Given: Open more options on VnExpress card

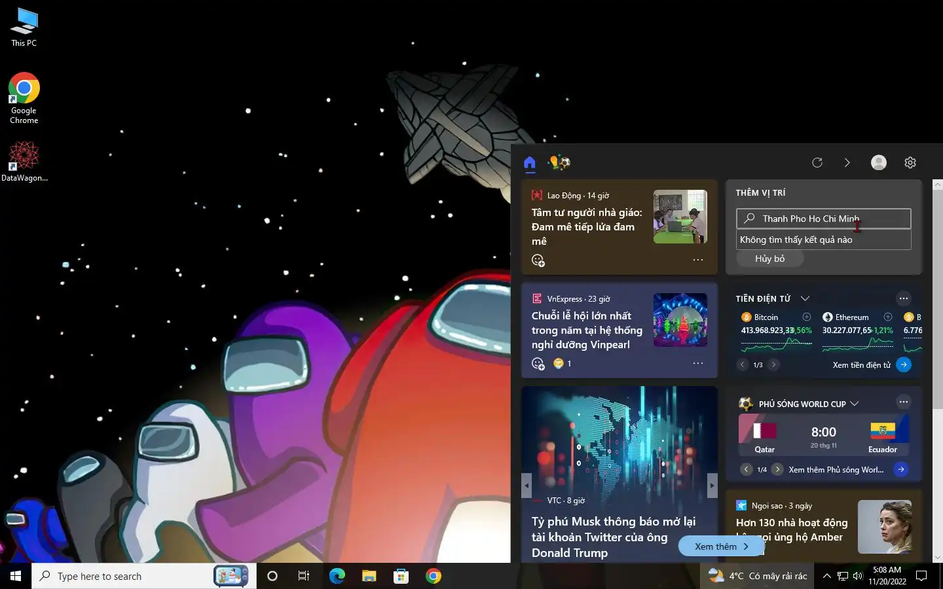Looking at the screenshot, I should (698, 363).
